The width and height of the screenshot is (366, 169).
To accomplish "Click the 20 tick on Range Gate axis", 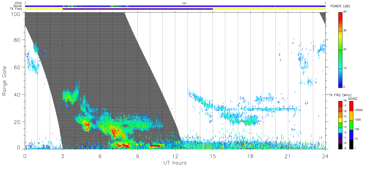I will (18, 122).
